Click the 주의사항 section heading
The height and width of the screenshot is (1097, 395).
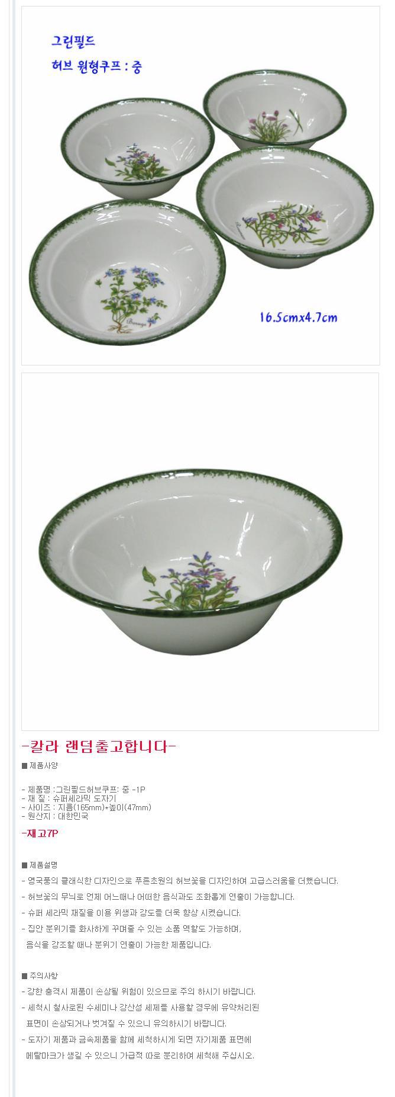click(43, 976)
